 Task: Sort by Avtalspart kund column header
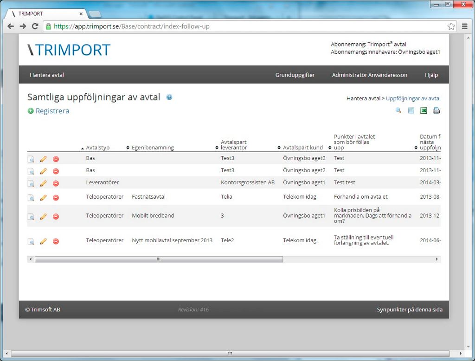[x=302, y=148]
